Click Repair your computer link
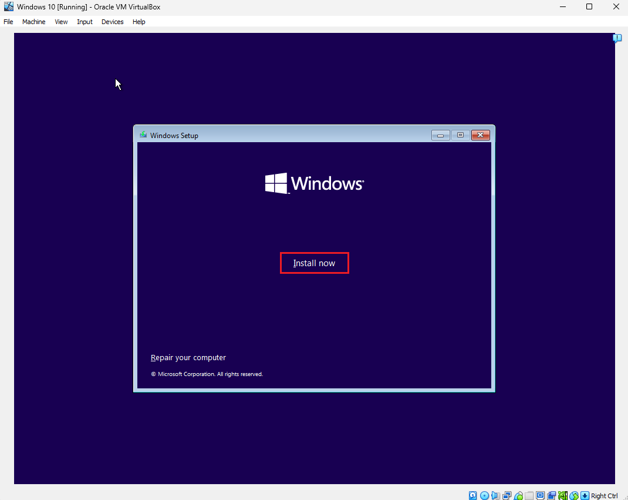This screenshot has height=500, width=628. click(x=188, y=358)
